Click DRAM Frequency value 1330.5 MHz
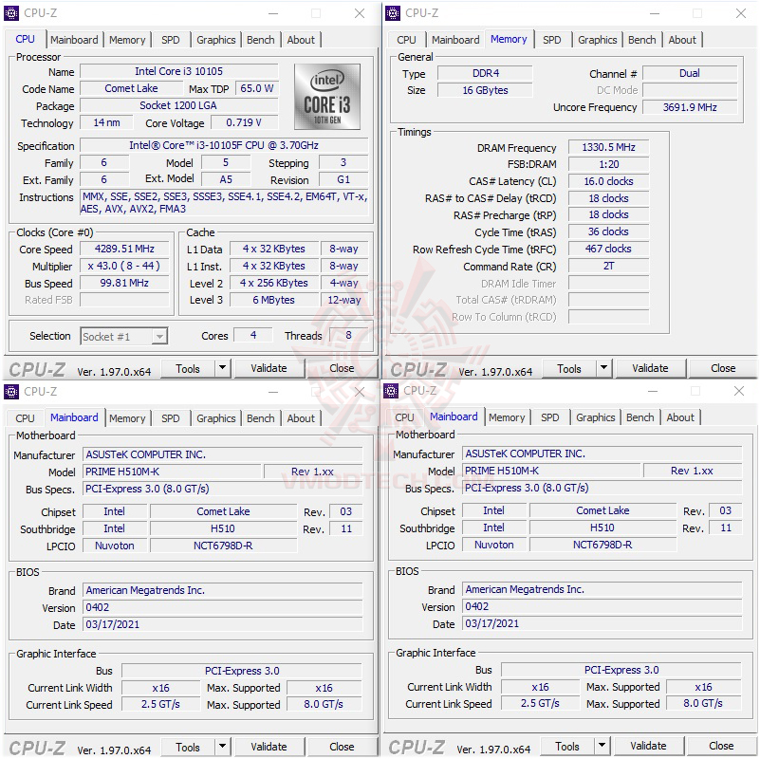Viewport: 760px width, 759px height. (x=608, y=147)
